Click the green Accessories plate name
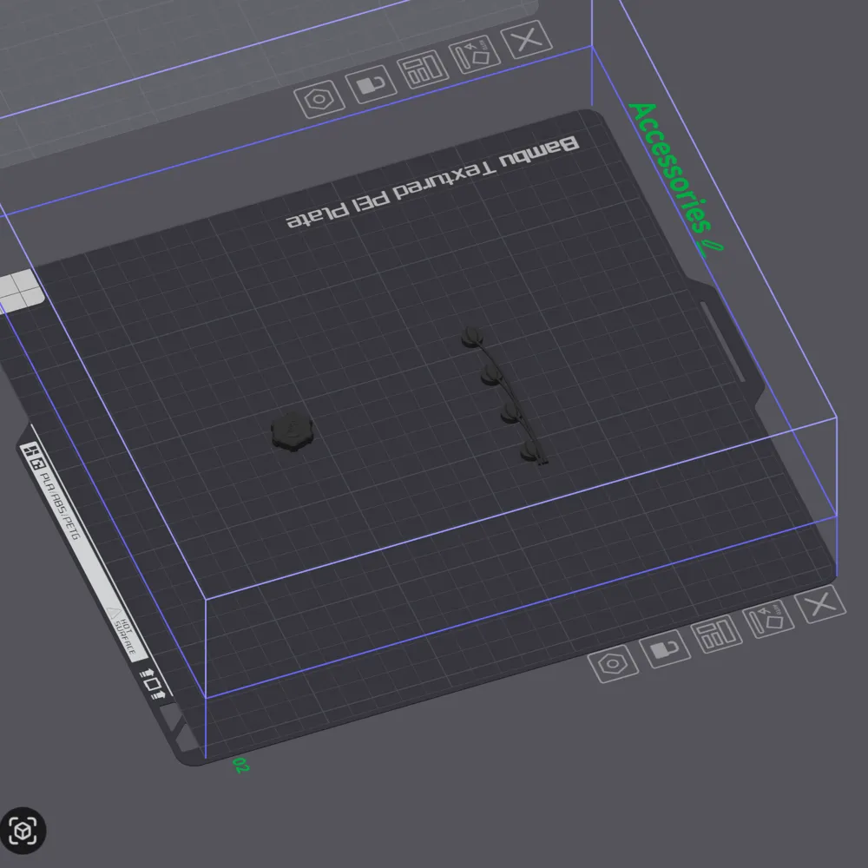Screen dimensions: 868x868 coord(670,168)
